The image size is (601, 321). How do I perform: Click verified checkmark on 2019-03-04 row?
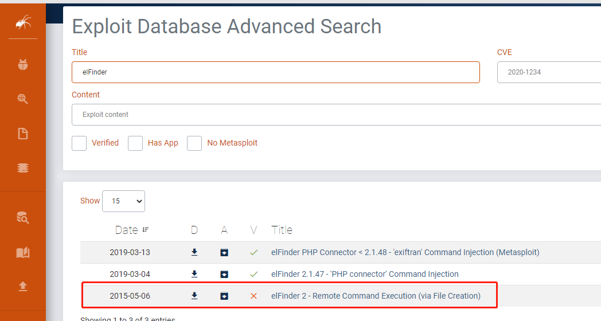click(253, 274)
